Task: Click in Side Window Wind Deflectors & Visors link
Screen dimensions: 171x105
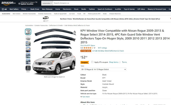Action: [x=108, y=51]
